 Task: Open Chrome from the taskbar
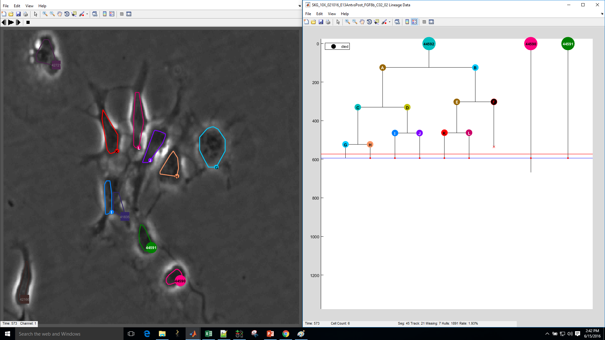click(285, 334)
